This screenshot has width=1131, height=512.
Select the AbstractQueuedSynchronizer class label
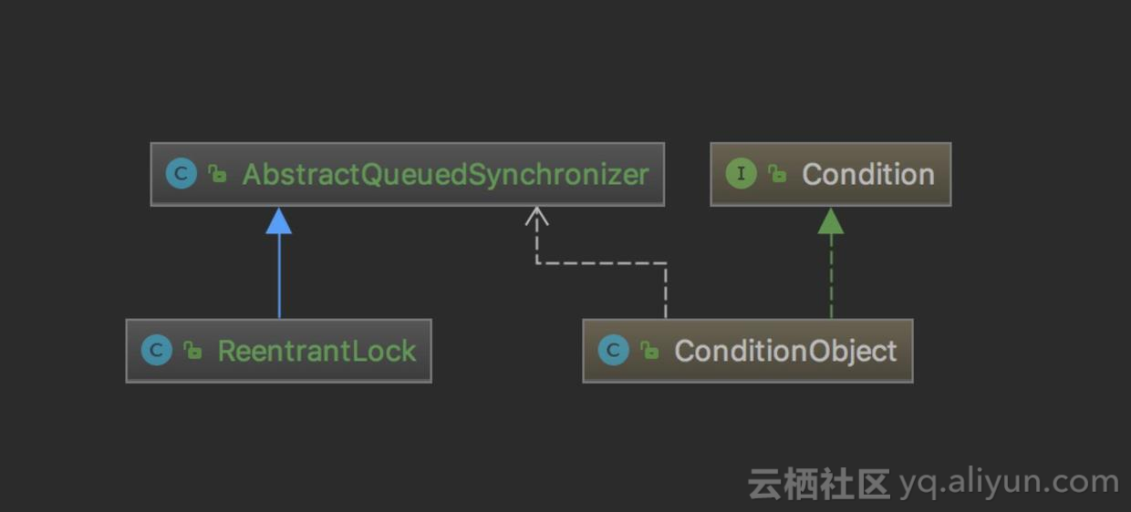(x=445, y=175)
